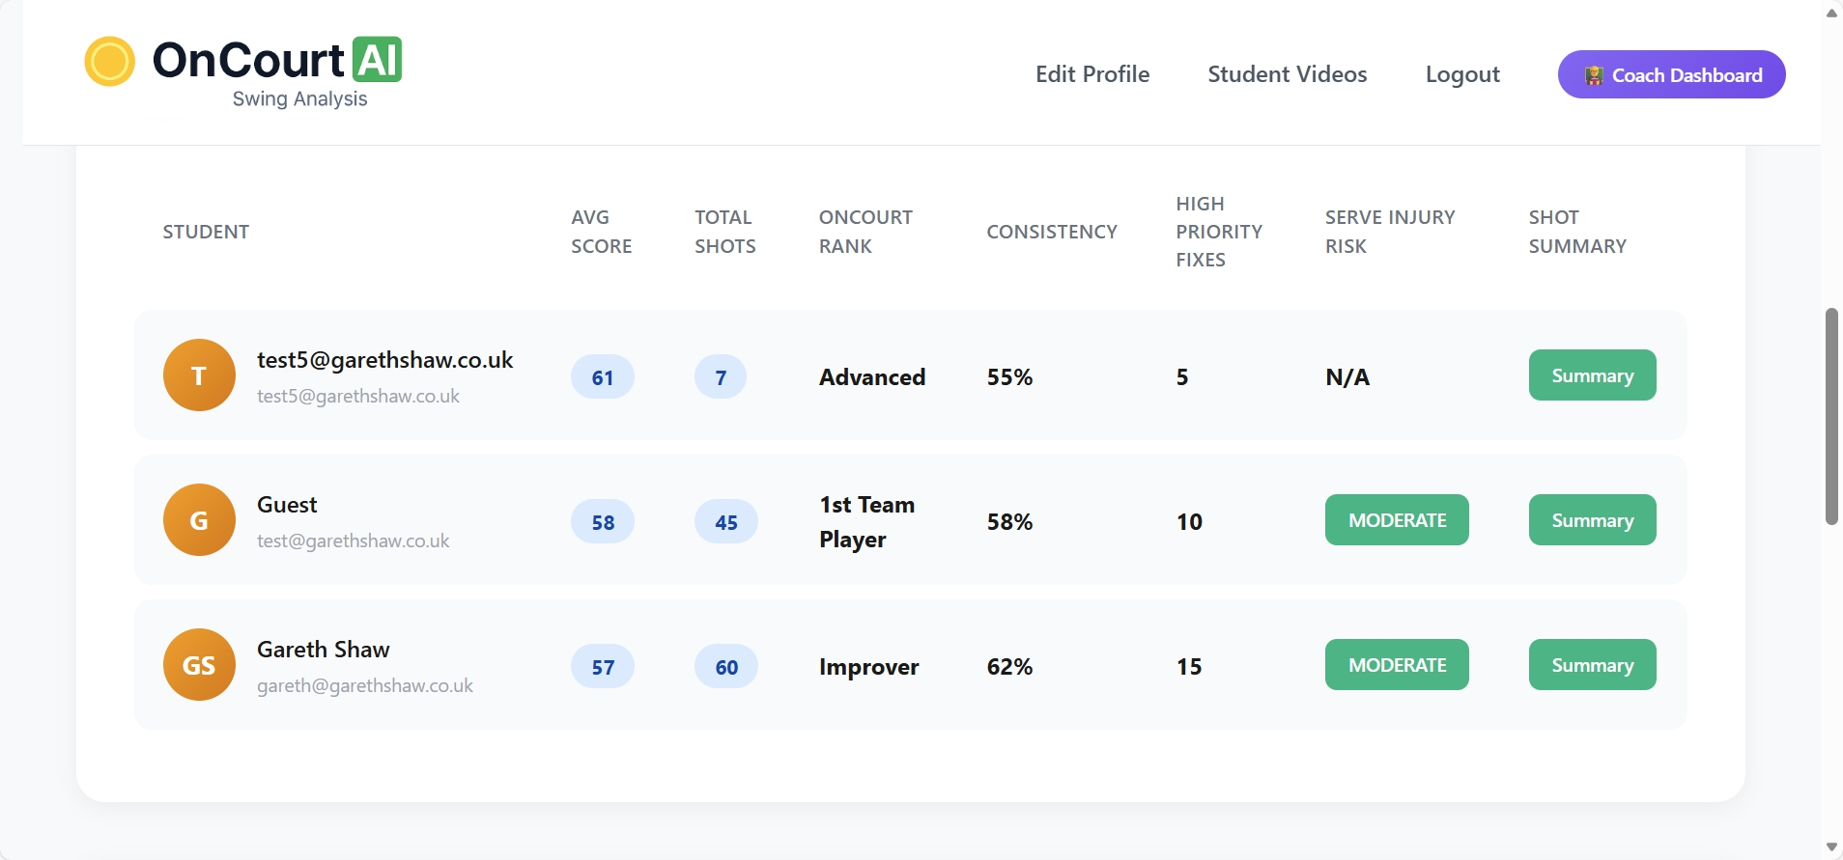Screen dimensions: 1843x860
Task: Click the orange T avatar for test5
Action: pos(199,375)
